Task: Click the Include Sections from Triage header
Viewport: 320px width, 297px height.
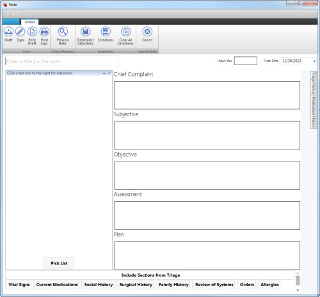Action: tap(150, 275)
